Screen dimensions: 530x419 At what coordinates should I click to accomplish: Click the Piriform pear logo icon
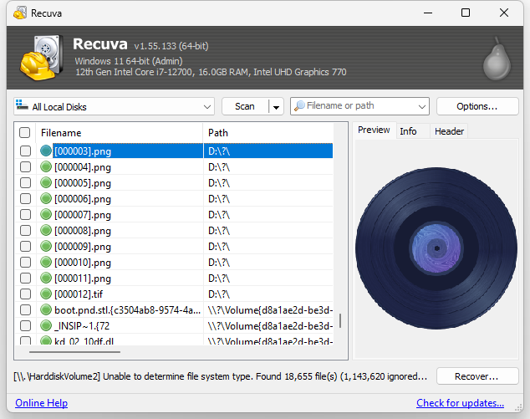point(497,59)
